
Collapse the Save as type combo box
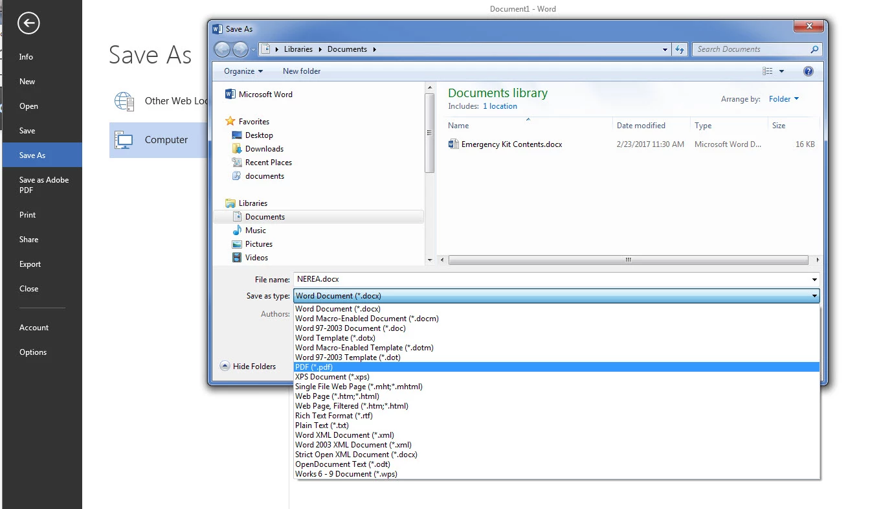tap(814, 296)
